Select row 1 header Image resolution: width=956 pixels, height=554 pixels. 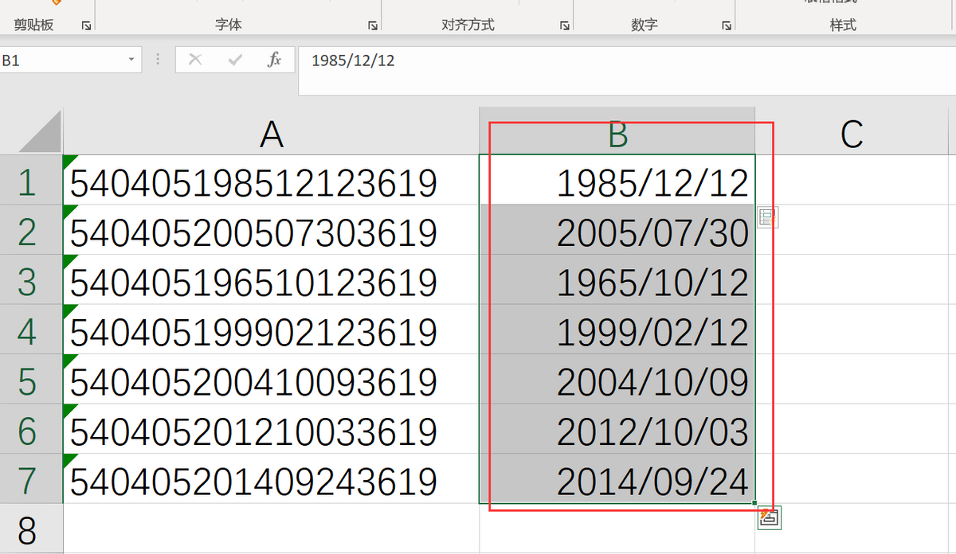pos(31,180)
